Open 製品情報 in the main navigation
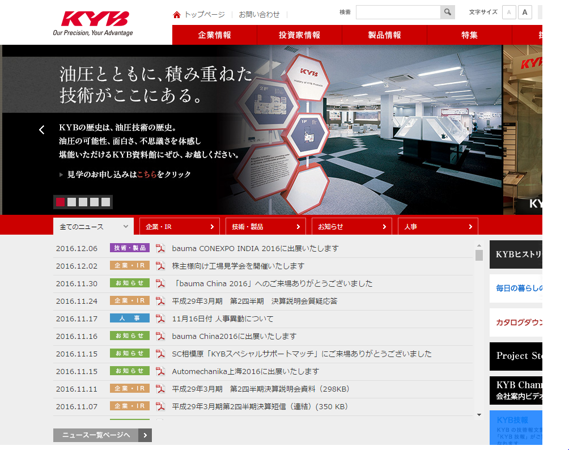The height and width of the screenshot is (450, 569). [x=384, y=35]
